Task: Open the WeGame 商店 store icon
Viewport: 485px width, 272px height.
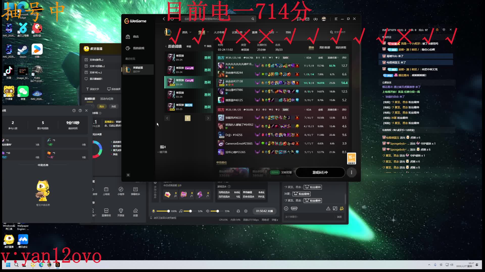Action: point(128,37)
